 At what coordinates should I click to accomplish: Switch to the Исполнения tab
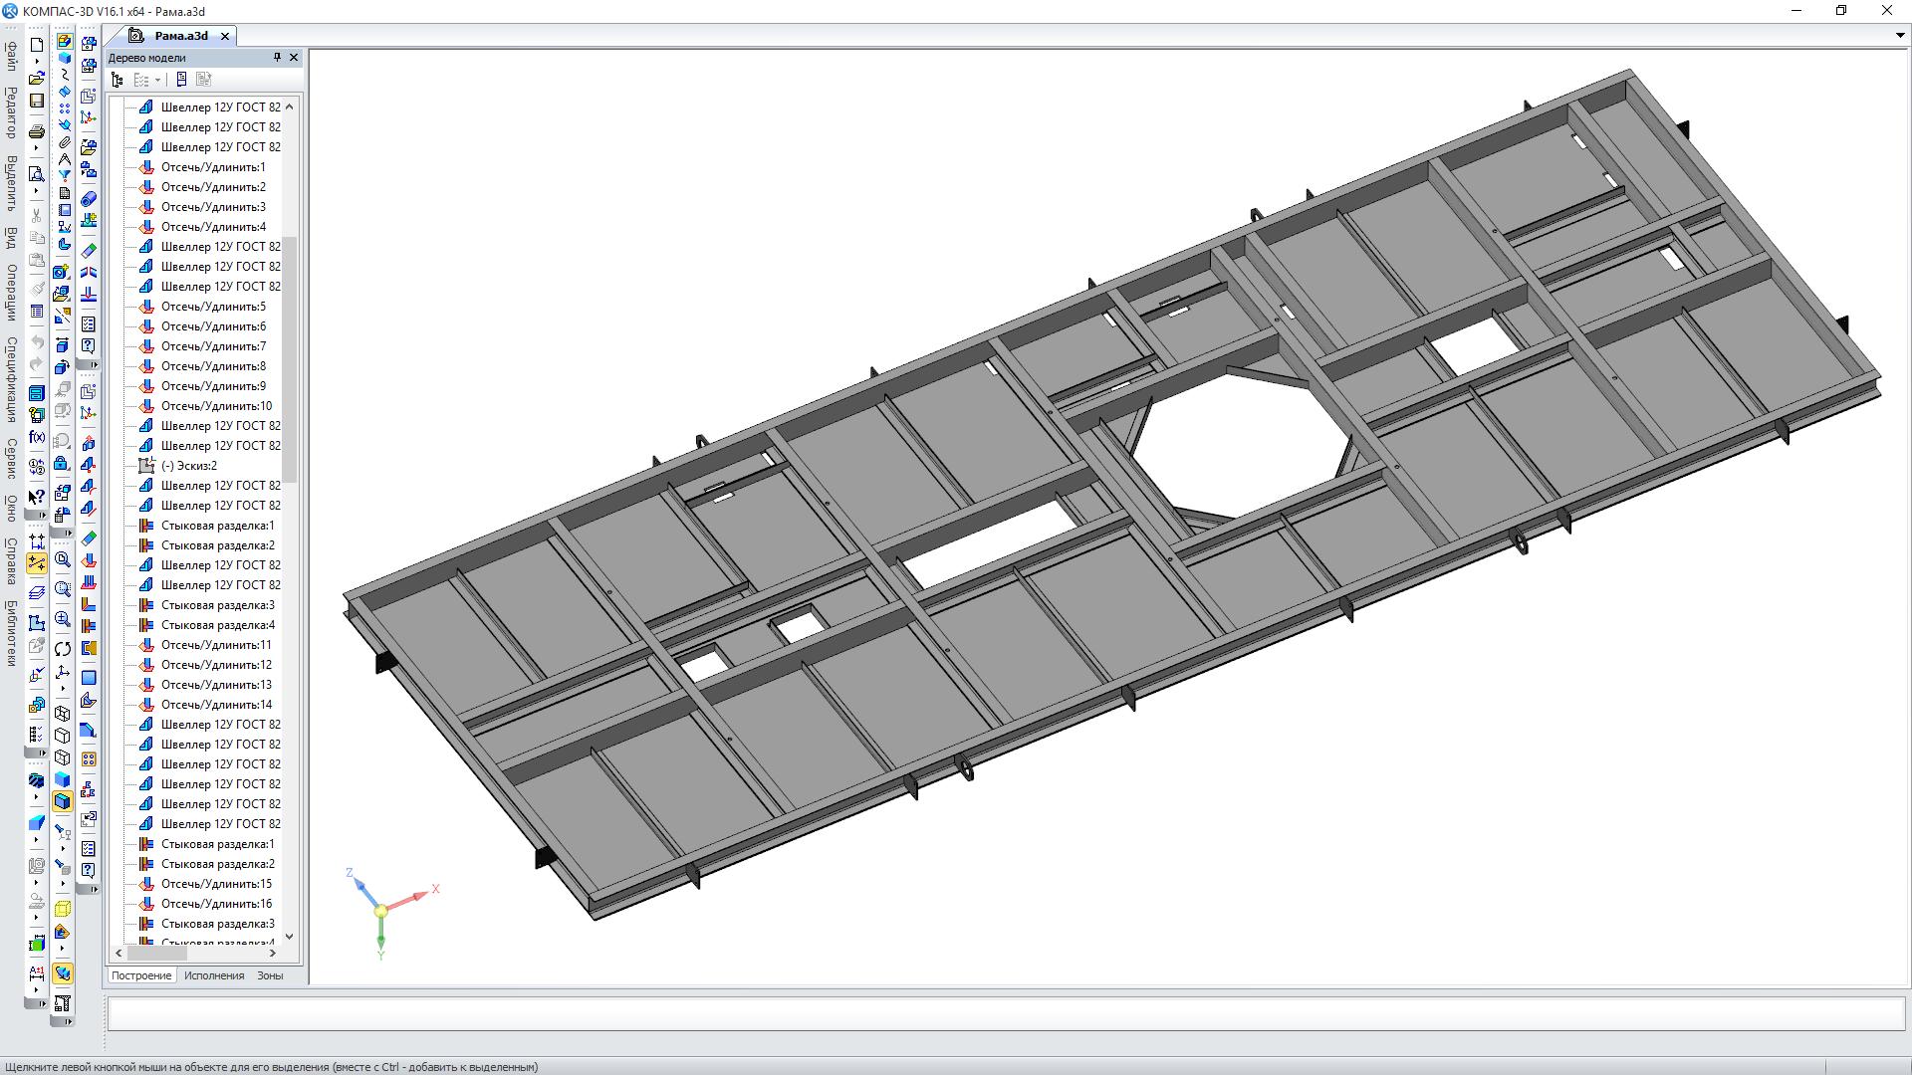coord(214,975)
